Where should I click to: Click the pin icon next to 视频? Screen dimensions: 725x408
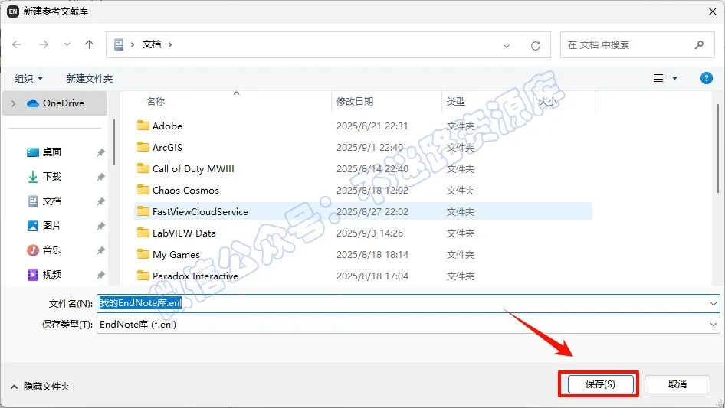click(x=100, y=275)
